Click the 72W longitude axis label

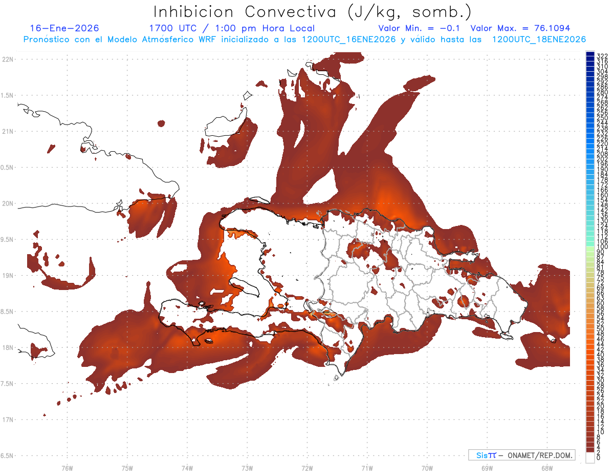[x=307, y=468]
